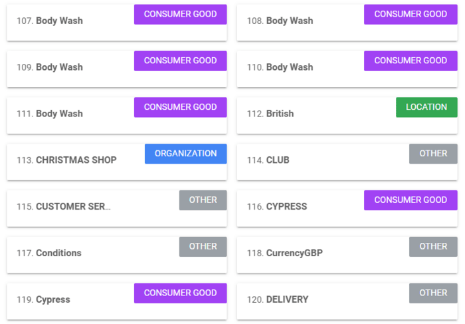
Task: Open the 114. CLUB entity card
Action: point(347,162)
